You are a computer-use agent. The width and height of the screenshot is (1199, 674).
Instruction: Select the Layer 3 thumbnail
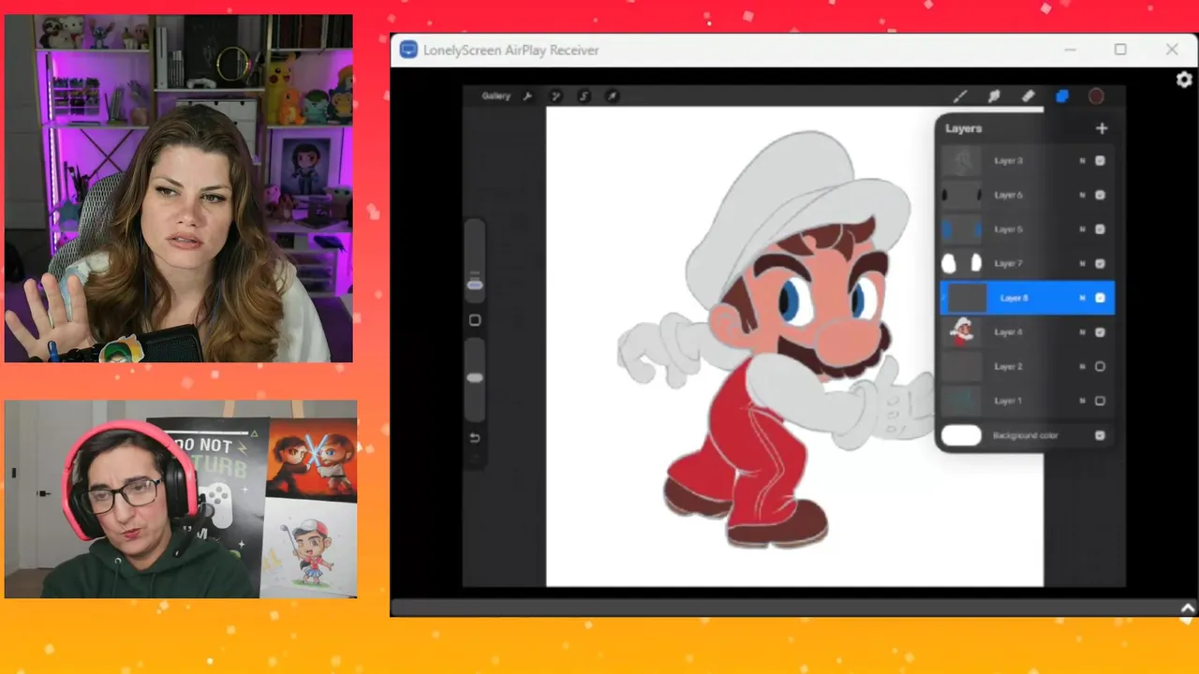point(961,161)
